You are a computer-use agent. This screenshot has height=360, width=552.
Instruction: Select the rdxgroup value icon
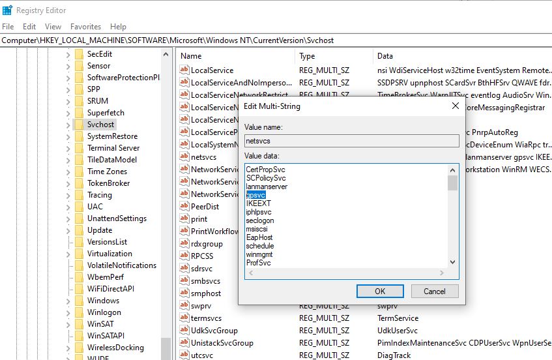click(184, 243)
